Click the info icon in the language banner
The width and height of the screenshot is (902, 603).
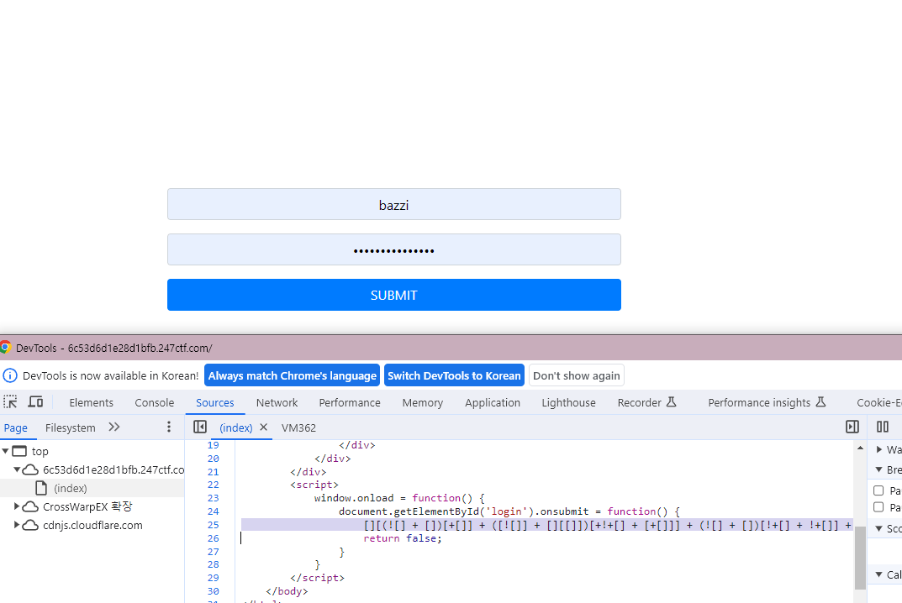[10, 375]
